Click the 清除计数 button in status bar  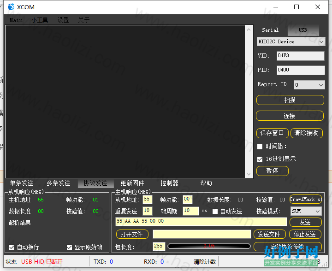pyautogui.click(x=205, y=262)
